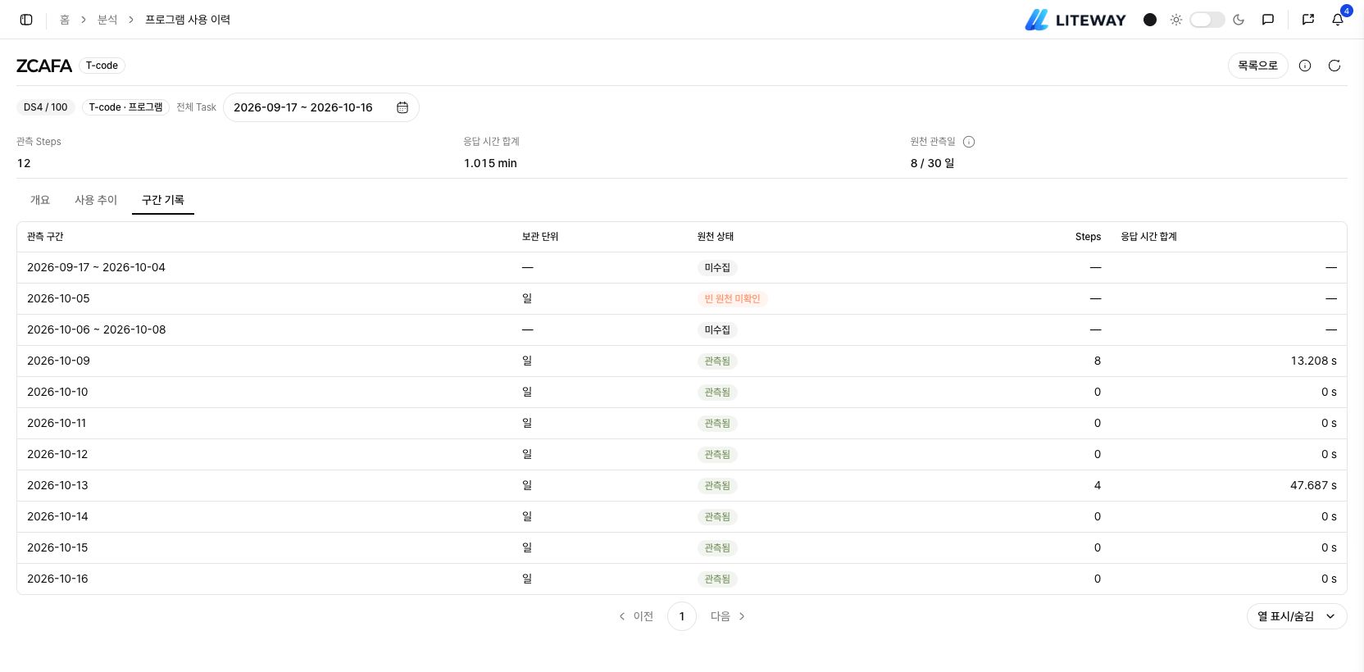Select the 2026-10-11 row date
This screenshot has height=672, width=1364.
pos(57,424)
